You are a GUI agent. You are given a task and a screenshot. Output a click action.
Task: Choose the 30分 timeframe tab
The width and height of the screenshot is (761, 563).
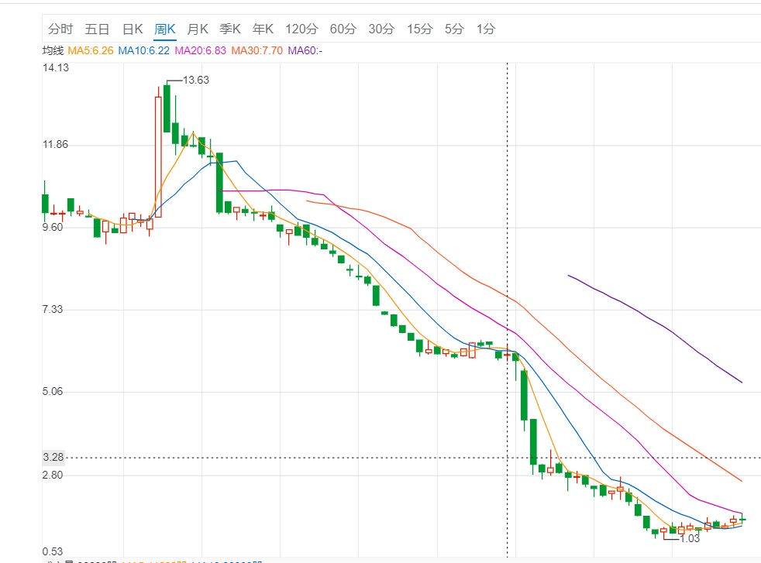click(380, 29)
